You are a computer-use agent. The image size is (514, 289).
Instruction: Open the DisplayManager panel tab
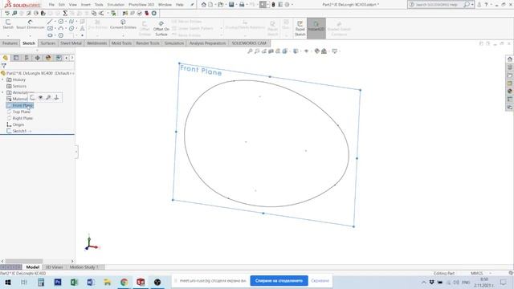click(x=48, y=58)
